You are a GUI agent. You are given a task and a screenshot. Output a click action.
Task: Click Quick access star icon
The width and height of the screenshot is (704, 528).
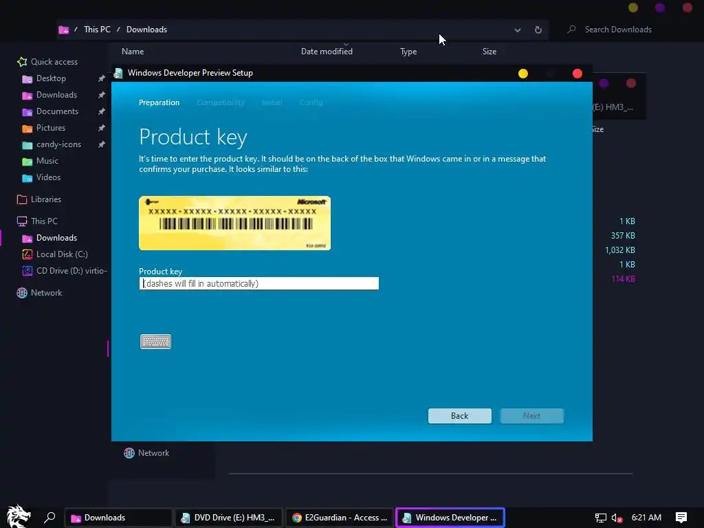[x=22, y=61]
